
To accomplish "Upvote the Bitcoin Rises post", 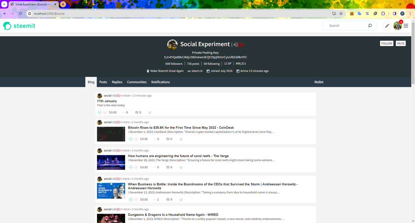I will coord(131,139).
